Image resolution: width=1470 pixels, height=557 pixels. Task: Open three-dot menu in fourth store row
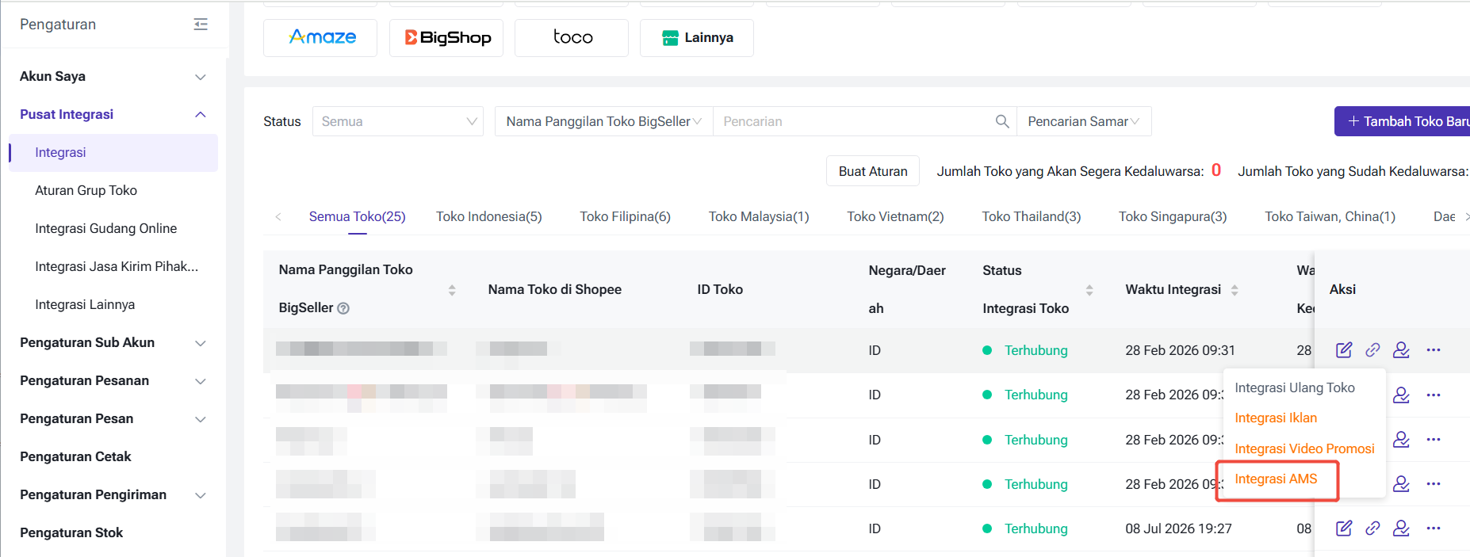coord(1434,483)
